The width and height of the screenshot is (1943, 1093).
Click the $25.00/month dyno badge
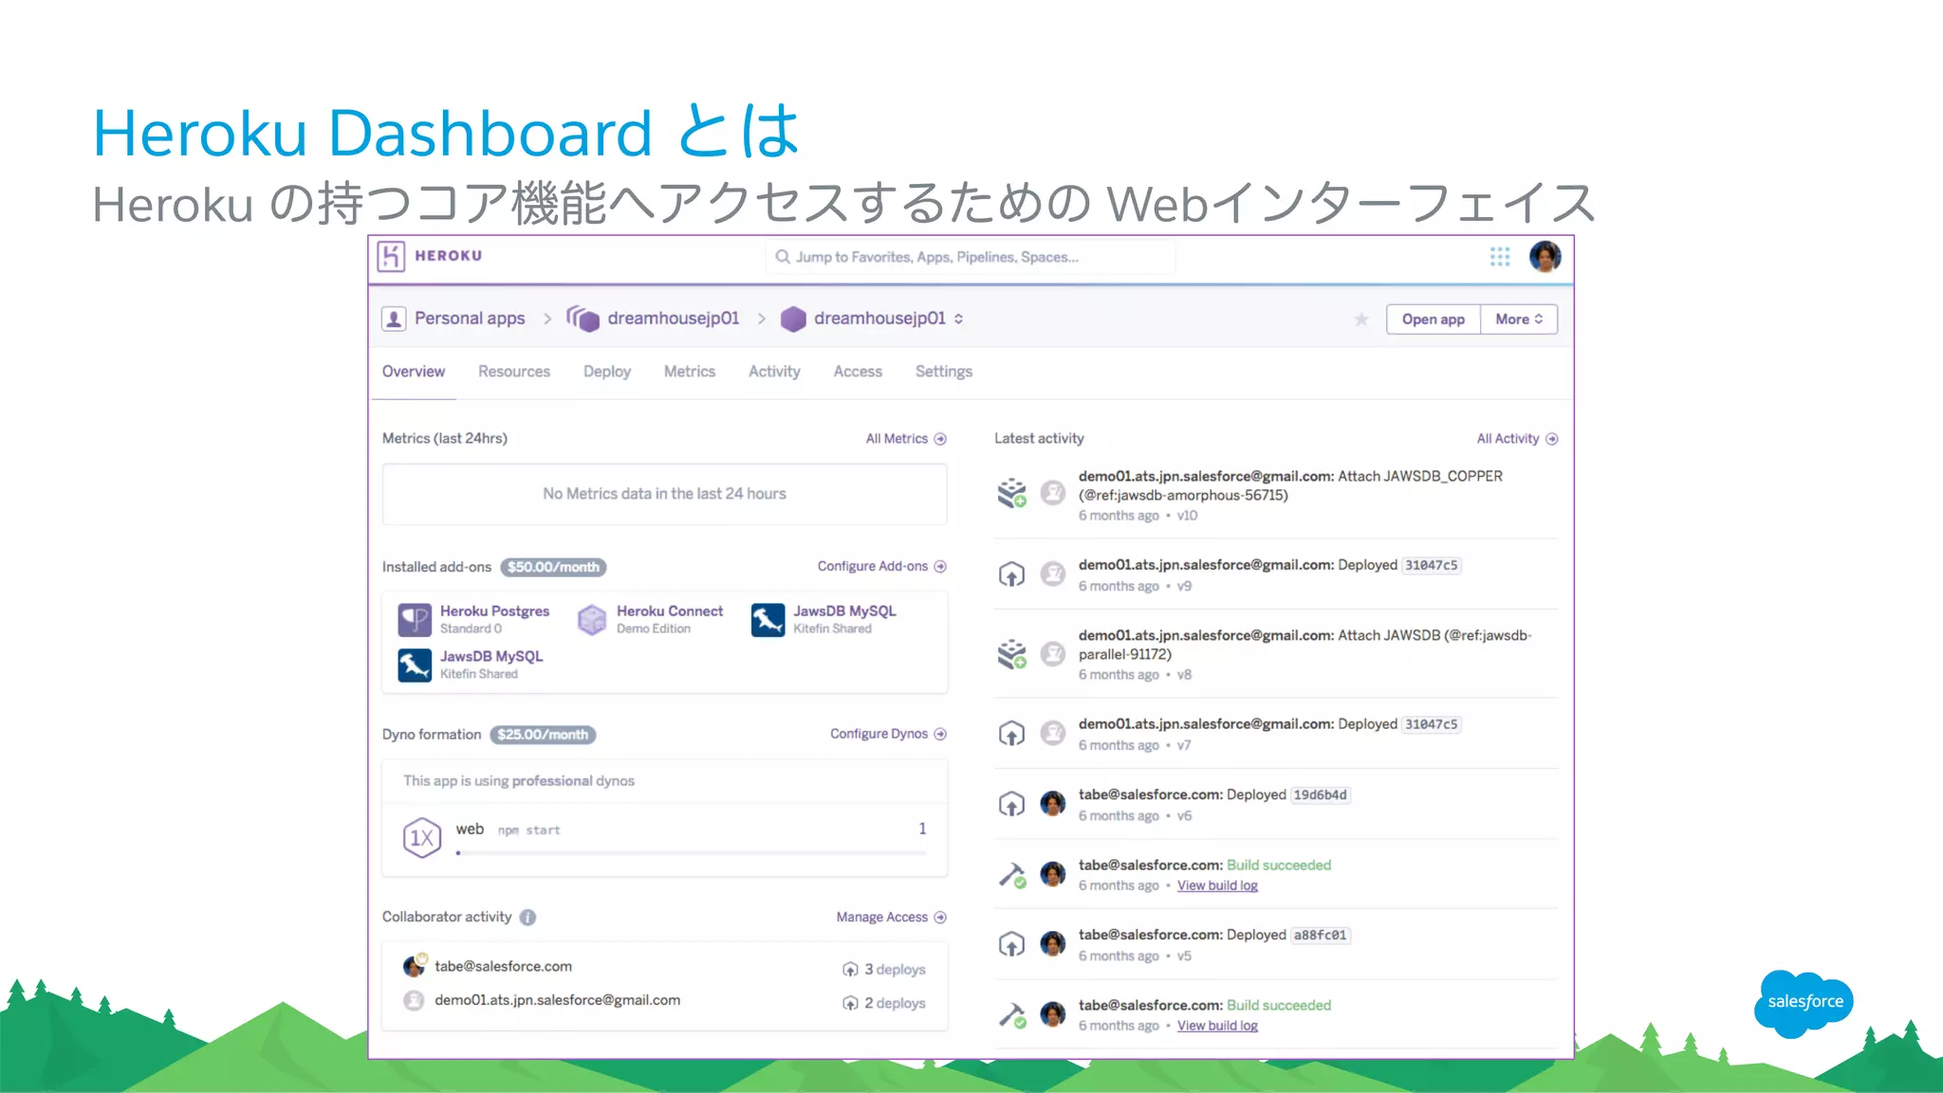pos(543,735)
